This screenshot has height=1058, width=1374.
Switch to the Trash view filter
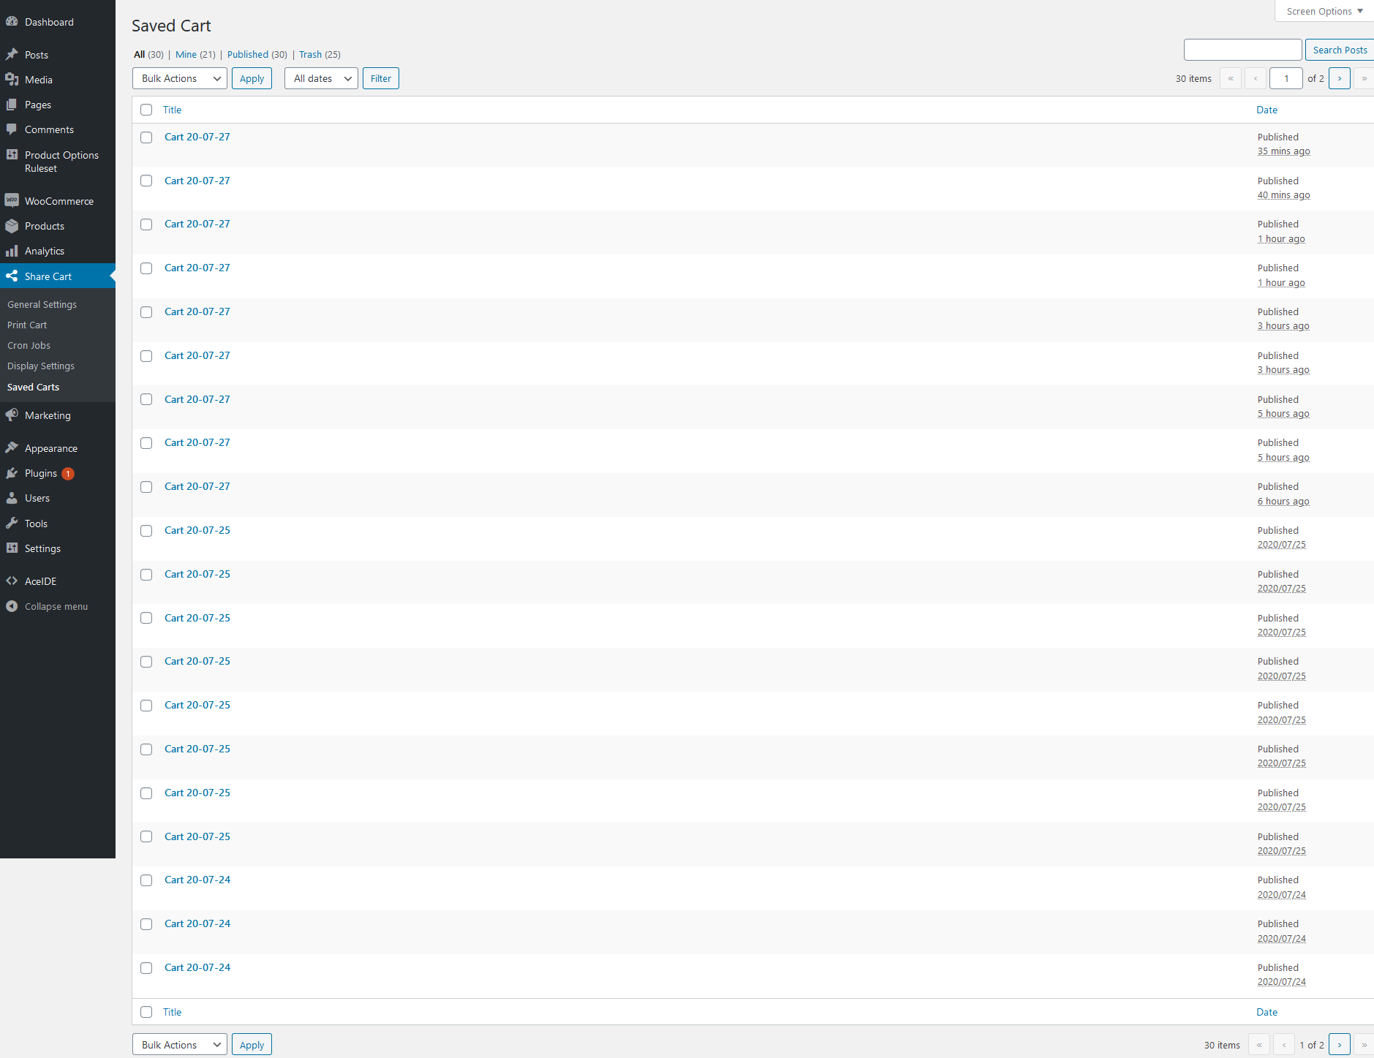coord(310,54)
